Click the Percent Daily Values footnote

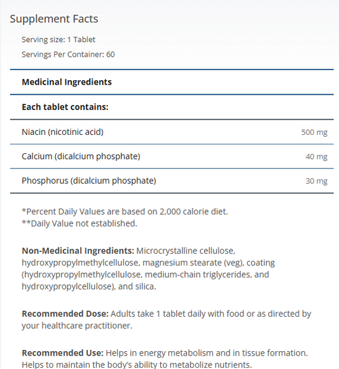click(x=125, y=212)
